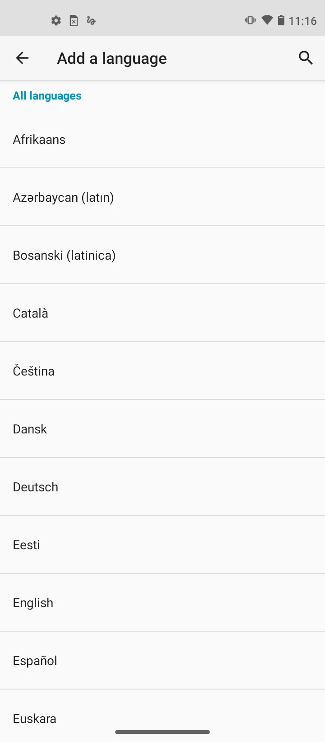Tap the vibrate mode status icon
Image resolution: width=325 pixels, height=742 pixels.
point(250,20)
